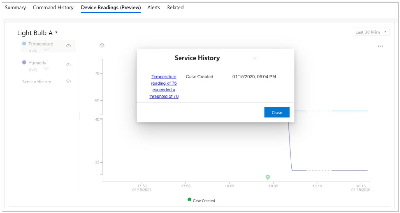
Task: Select the Service History legend label
Action: coord(36,82)
